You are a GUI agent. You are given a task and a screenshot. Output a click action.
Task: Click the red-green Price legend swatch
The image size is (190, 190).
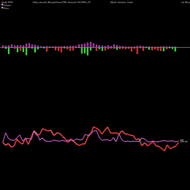pos(2,8)
